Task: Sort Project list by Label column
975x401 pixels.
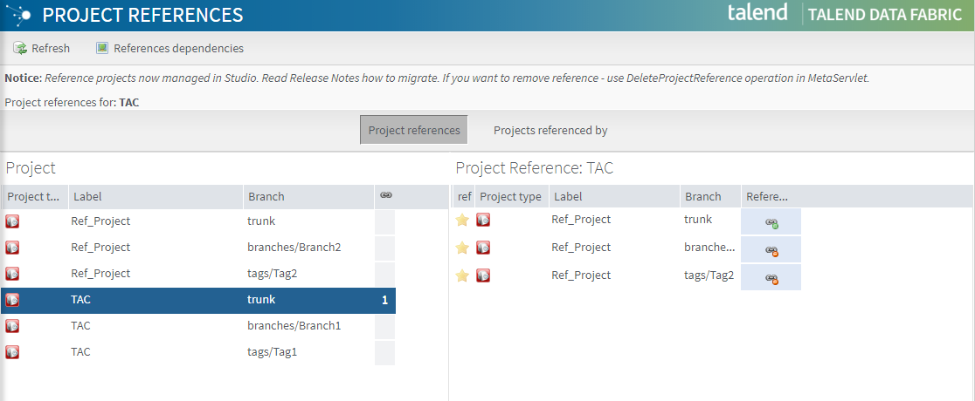Action: pyautogui.click(x=86, y=196)
